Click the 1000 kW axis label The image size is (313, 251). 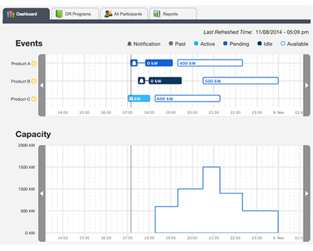click(x=27, y=189)
